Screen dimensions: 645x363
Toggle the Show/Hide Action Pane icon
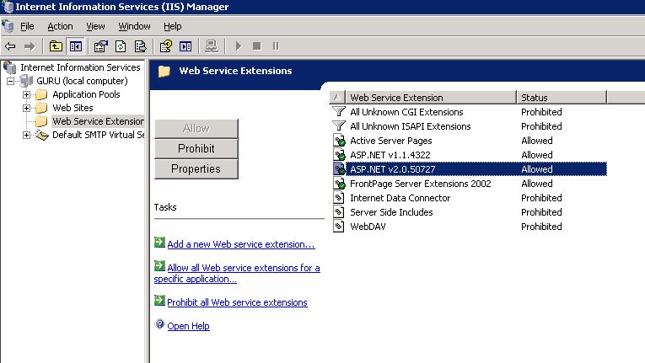coord(185,46)
